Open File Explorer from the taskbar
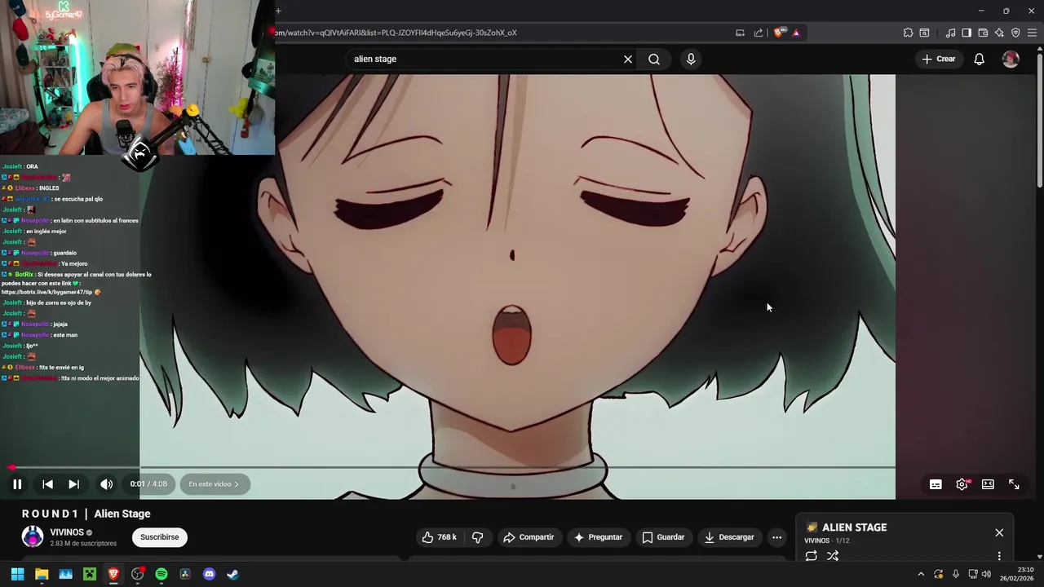 [x=42, y=574]
